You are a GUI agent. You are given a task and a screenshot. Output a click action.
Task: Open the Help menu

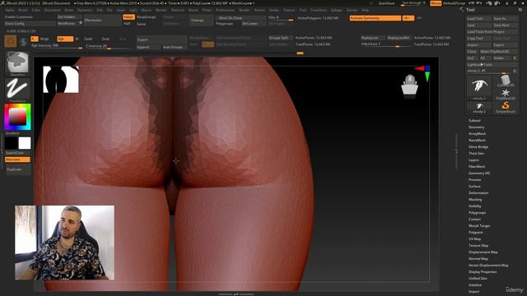click(x=365, y=10)
